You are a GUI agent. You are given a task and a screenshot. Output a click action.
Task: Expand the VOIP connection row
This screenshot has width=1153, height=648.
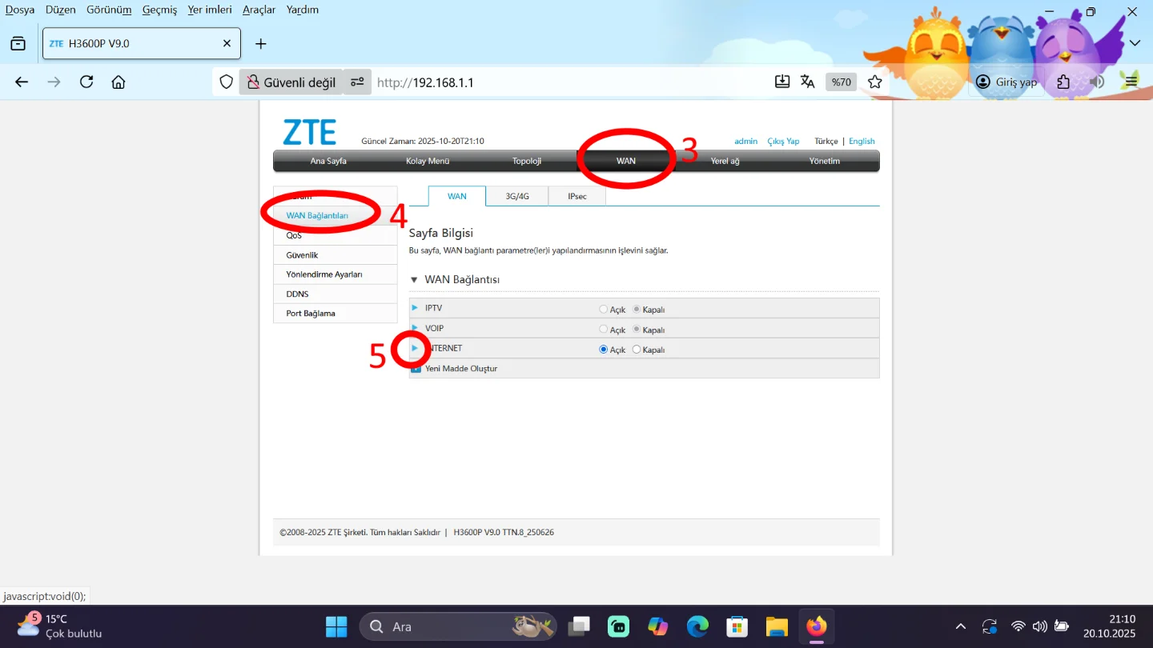click(x=415, y=328)
